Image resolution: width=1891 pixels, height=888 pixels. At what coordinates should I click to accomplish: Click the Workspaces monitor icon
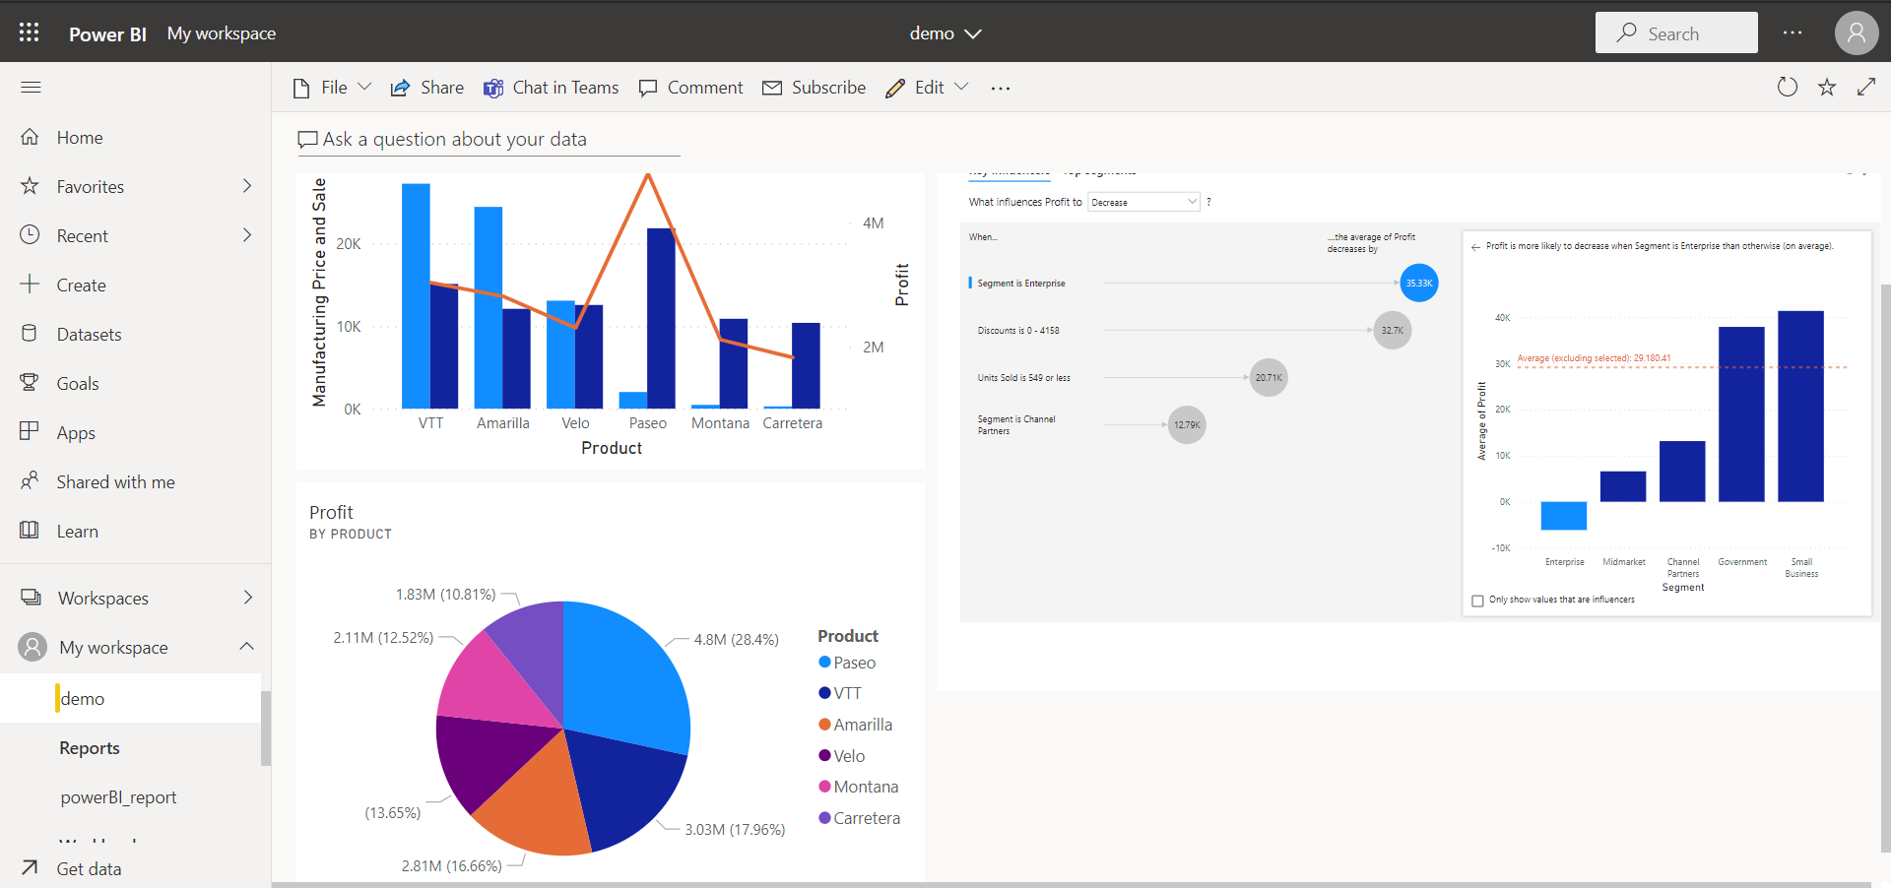(31, 598)
